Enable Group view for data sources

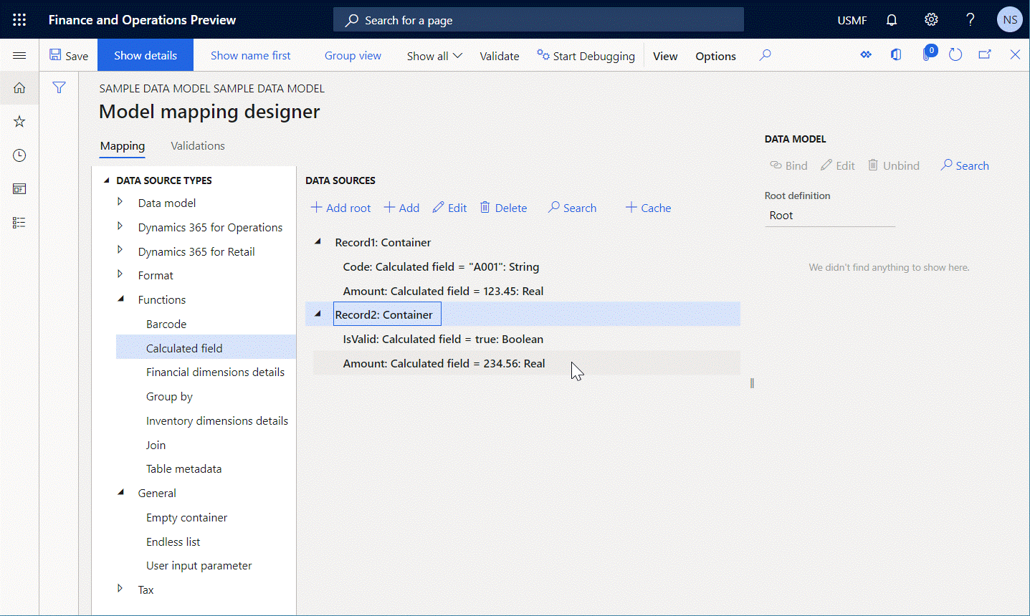pyautogui.click(x=353, y=54)
